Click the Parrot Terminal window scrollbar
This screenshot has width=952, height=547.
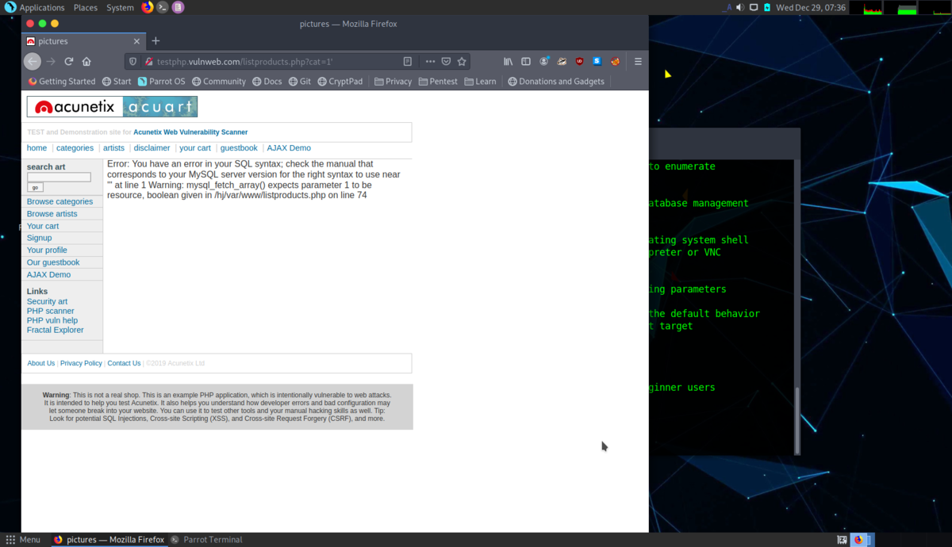(797, 420)
